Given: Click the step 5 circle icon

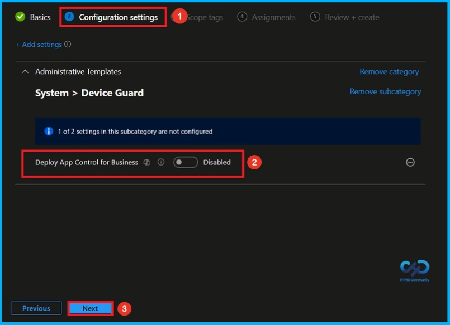Looking at the screenshot, I should [x=315, y=17].
